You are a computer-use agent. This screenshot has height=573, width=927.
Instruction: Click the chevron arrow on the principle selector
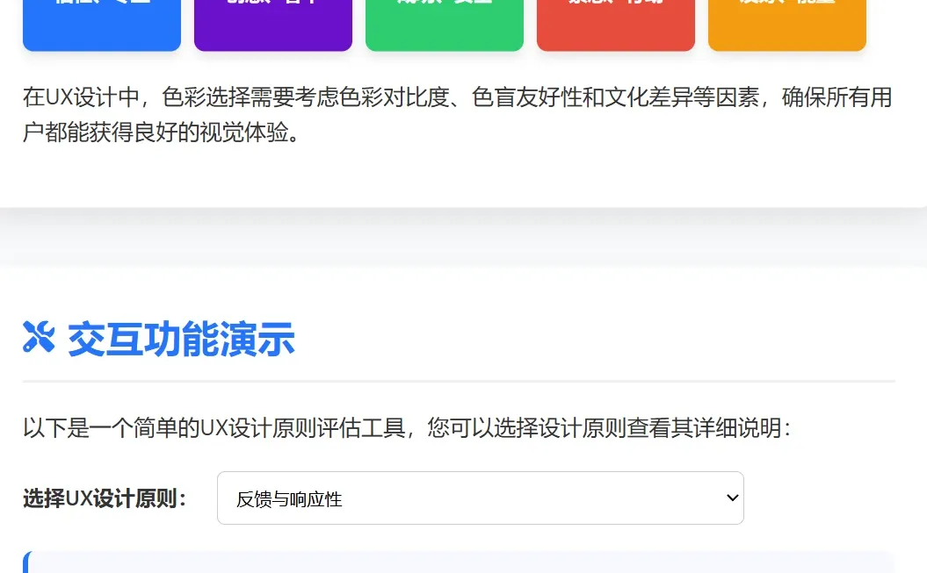[731, 498]
